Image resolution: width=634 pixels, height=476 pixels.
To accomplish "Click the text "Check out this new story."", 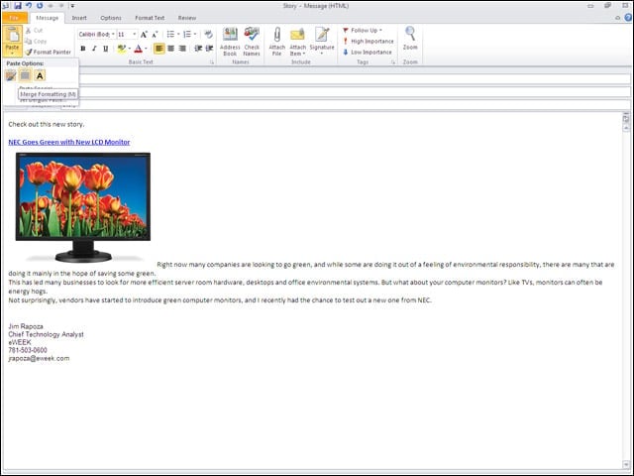I will [x=47, y=124].
